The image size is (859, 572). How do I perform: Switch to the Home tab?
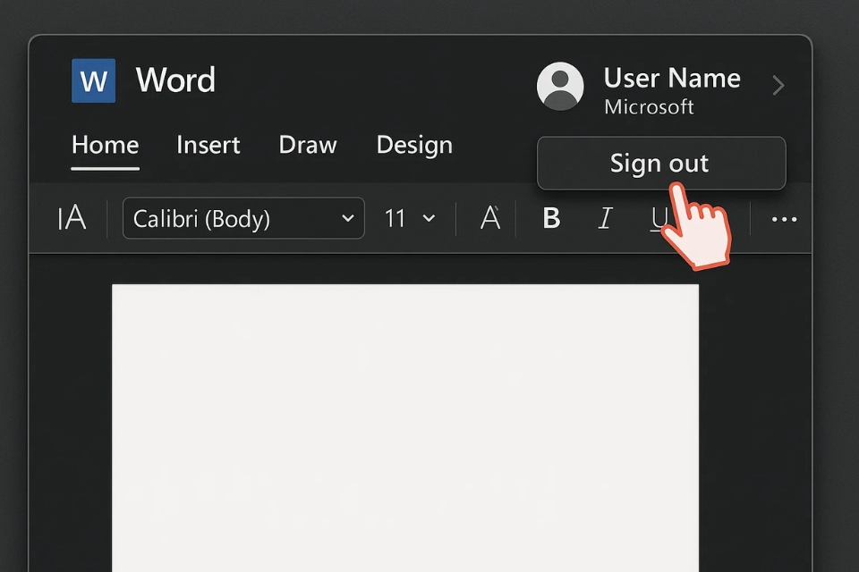click(105, 145)
